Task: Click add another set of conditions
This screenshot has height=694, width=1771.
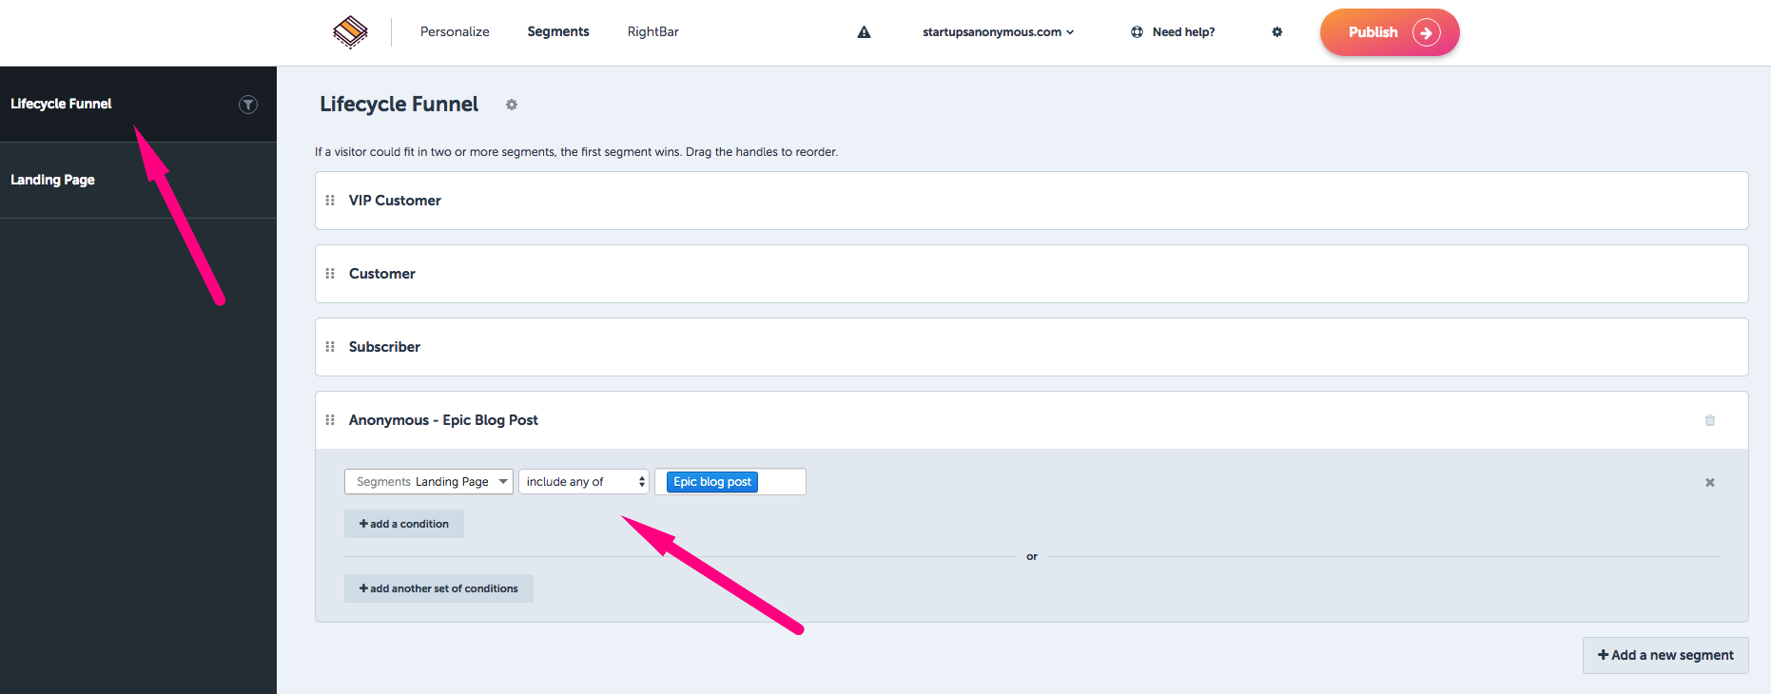Action: point(438,588)
